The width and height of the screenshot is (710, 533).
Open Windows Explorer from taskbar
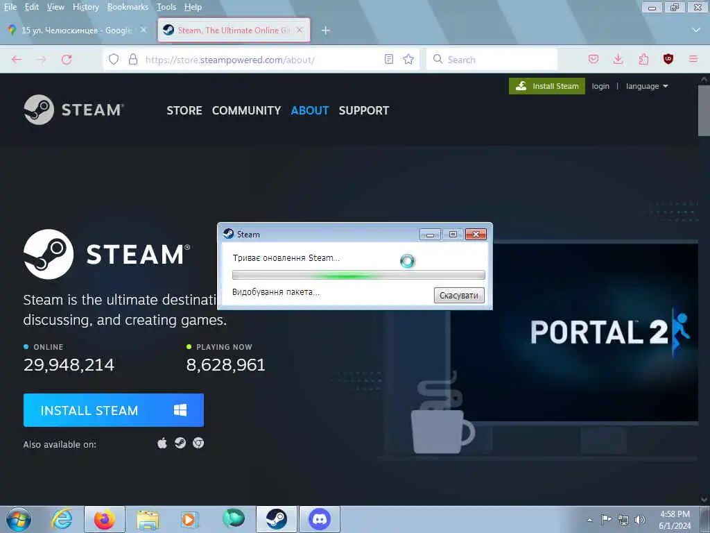point(148,520)
